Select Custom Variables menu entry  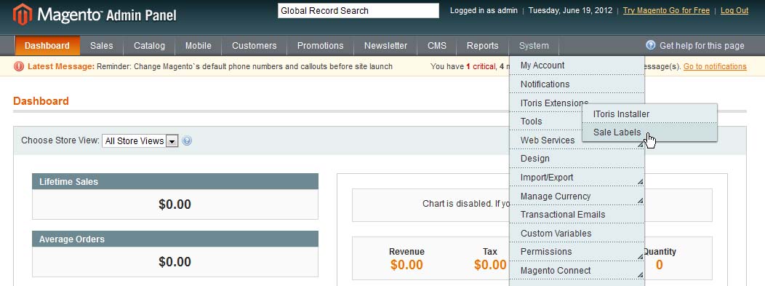[x=577, y=233]
